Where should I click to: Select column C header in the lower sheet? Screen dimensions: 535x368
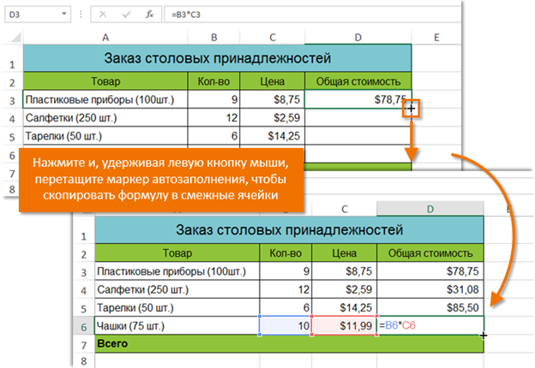coord(345,209)
